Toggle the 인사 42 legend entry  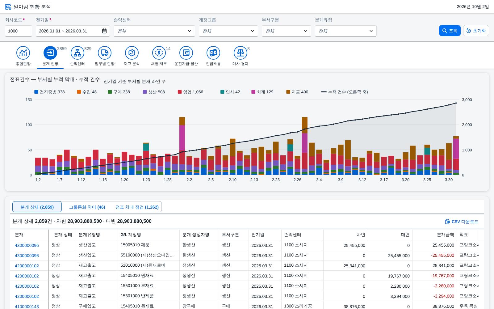230,92
